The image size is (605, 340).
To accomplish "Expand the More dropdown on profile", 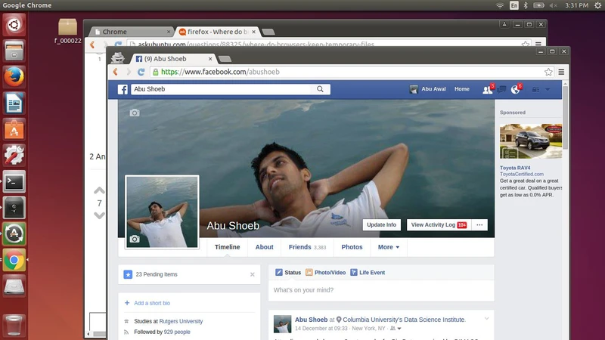I will [x=389, y=247].
